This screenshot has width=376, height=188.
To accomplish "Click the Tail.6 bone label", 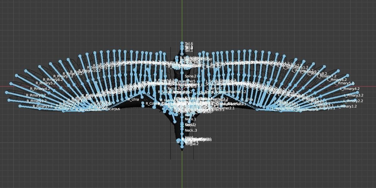I will (189, 44).
